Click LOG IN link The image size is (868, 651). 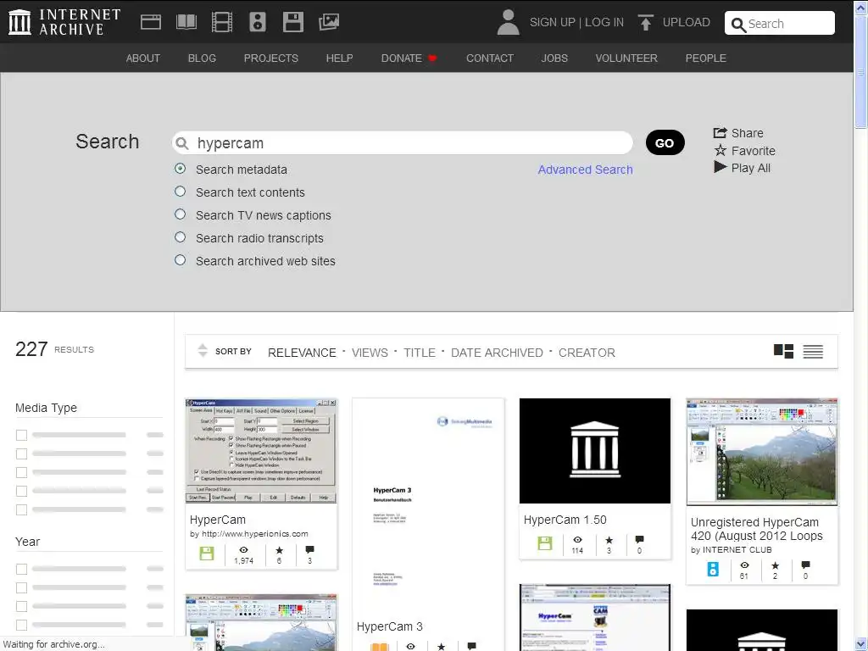pos(604,22)
